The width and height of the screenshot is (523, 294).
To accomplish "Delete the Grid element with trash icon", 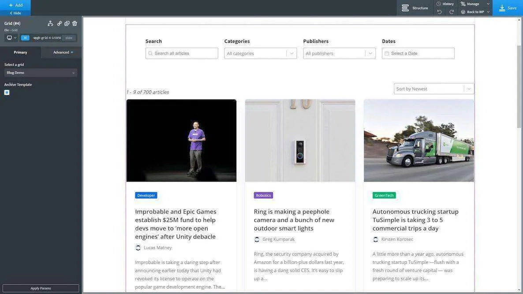I will click(75, 23).
